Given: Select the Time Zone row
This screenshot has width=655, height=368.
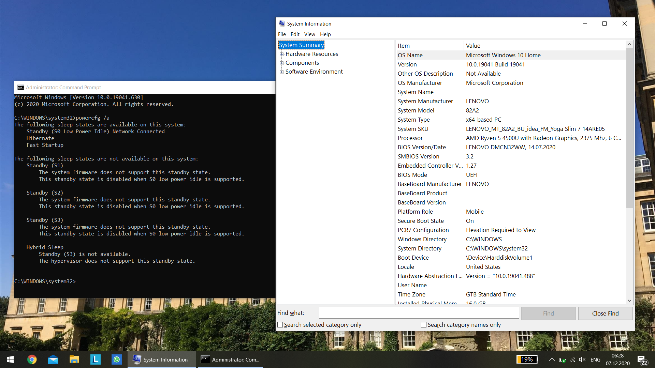Looking at the screenshot, I should 511,294.
